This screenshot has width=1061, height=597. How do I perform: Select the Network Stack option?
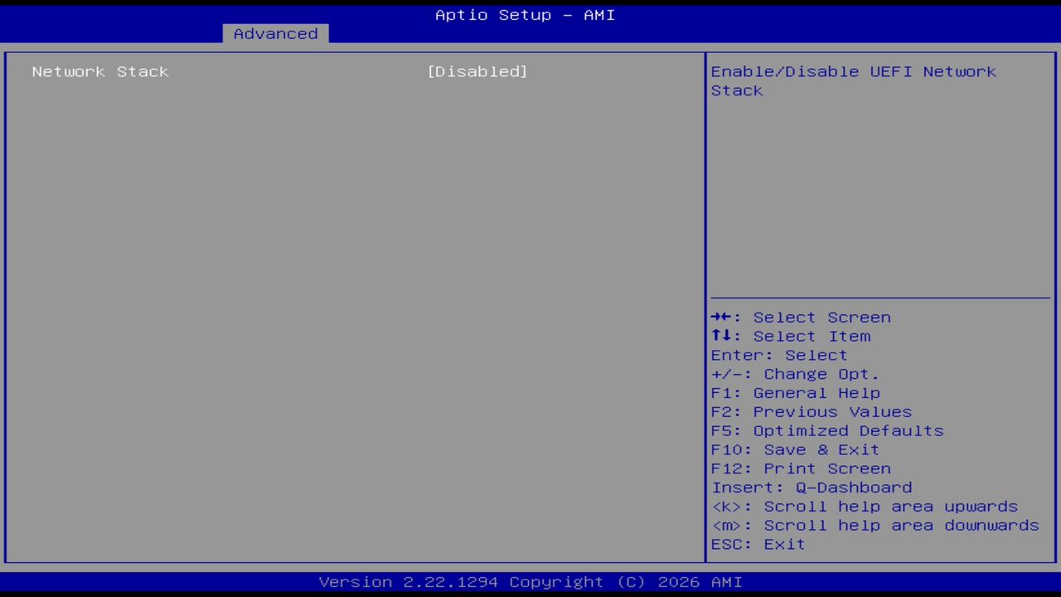(x=100, y=71)
